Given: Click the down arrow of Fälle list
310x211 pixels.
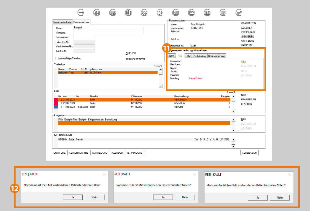Looking at the screenshot, I should point(233,111).
